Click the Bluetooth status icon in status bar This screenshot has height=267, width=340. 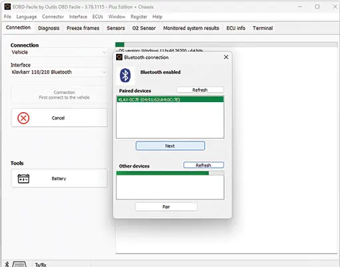[x=7, y=264]
